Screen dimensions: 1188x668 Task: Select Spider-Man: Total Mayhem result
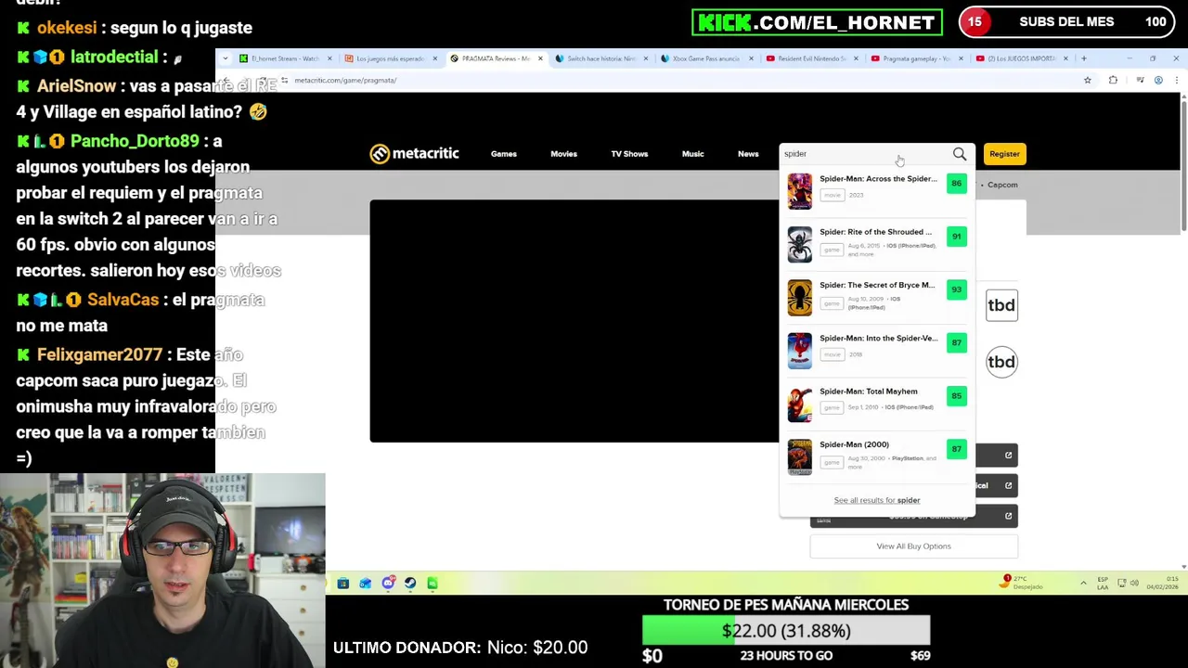877,403
